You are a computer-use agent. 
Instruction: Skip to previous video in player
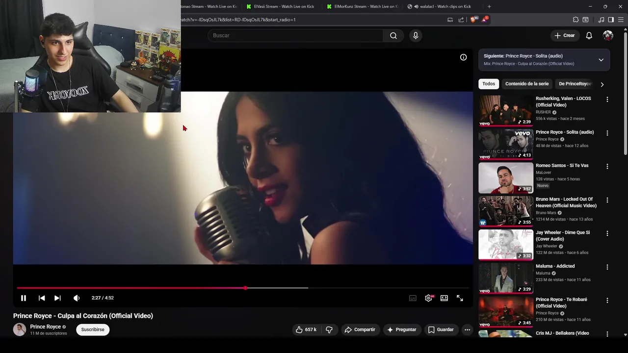click(42, 298)
